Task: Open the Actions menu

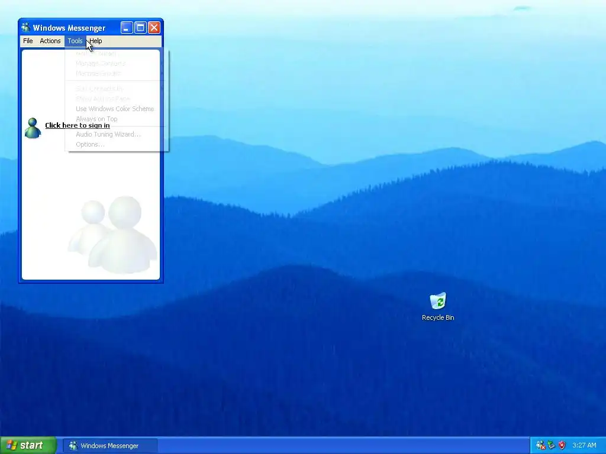Action: (50, 41)
